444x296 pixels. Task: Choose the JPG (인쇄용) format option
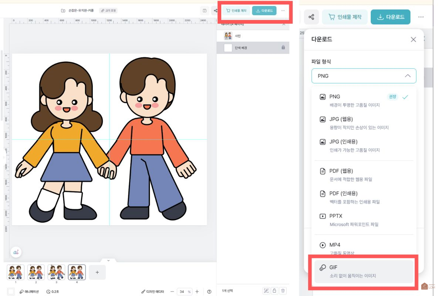[x=364, y=145]
